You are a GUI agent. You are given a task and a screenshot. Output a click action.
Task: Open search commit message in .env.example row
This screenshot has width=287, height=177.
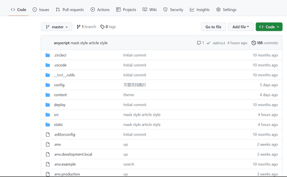[129, 164]
